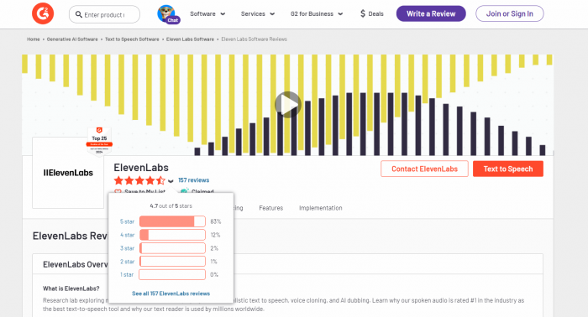Filter by the 5 star rating bar
This screenshot has height=317, width=588.
coord(172,221)
